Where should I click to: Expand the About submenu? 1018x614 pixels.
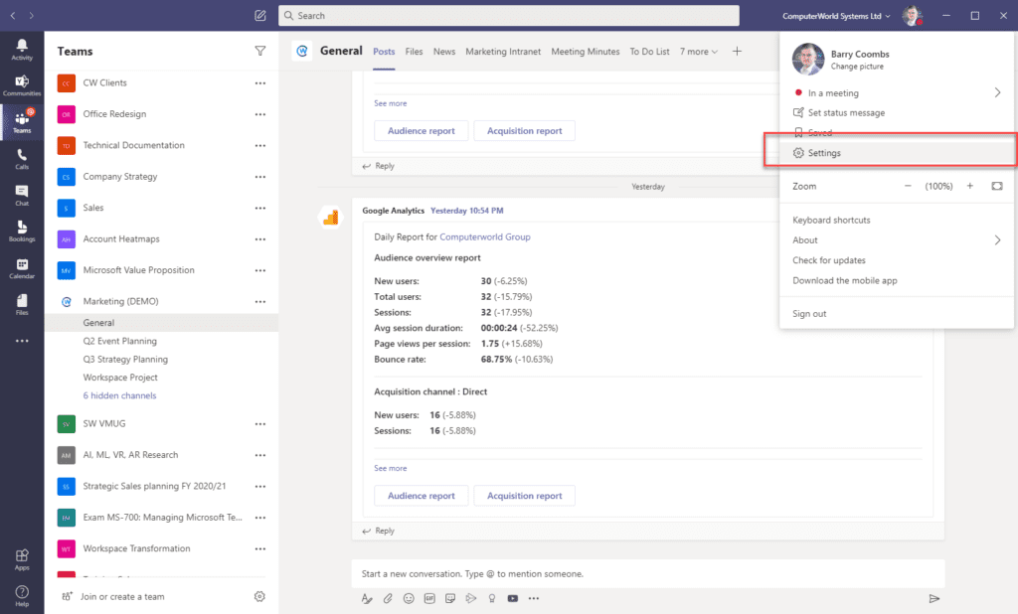click(x=997, y=240)
